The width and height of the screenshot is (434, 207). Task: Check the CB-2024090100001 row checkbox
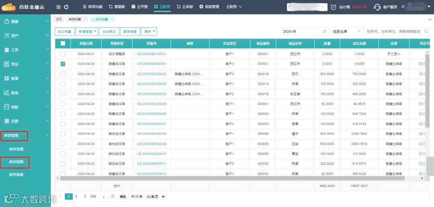point(63,54)
